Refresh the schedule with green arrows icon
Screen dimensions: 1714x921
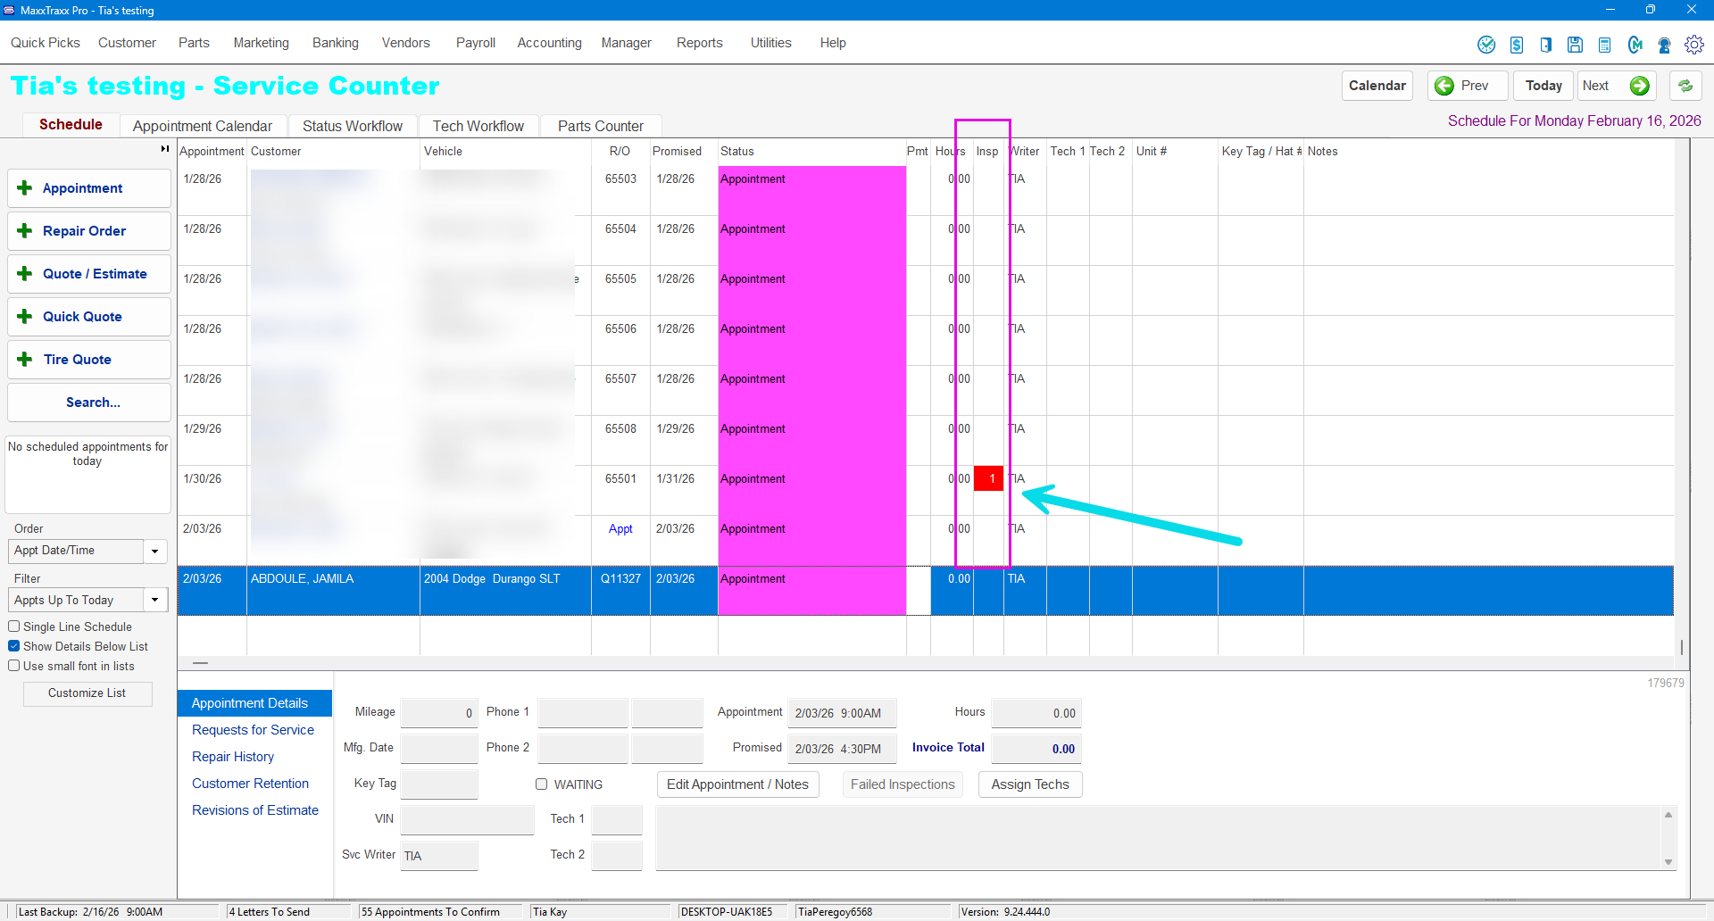[1685, 86]
